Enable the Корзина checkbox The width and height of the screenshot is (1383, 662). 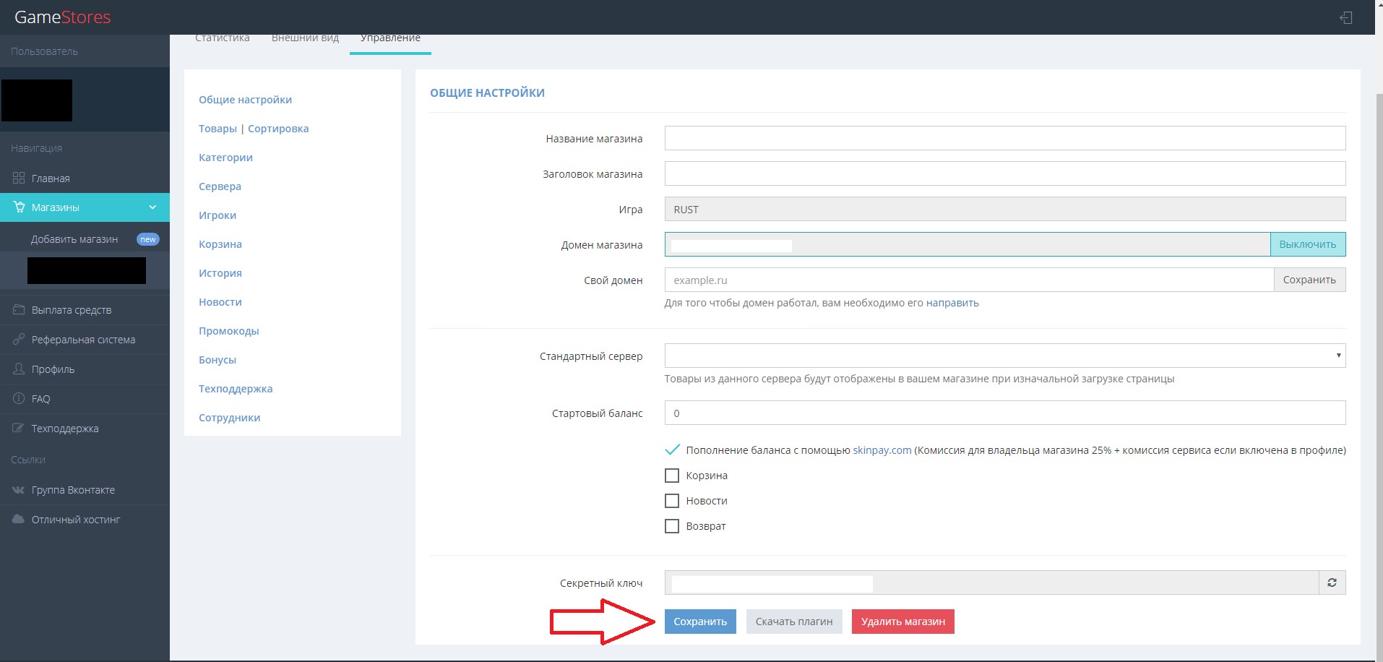point(672,476)
